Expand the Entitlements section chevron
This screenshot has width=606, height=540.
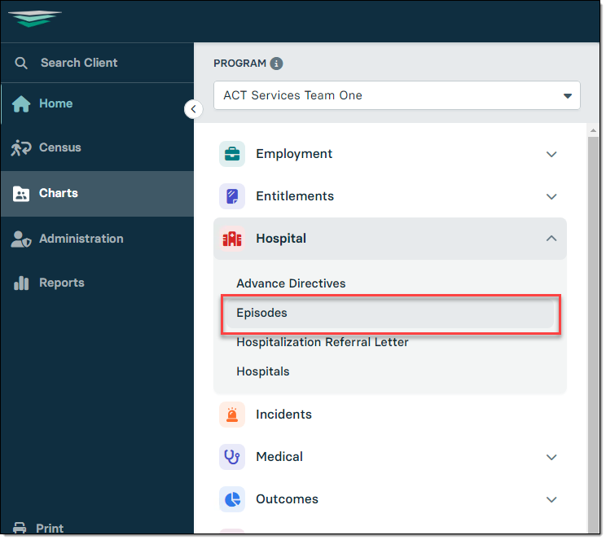(x=552, y=197)
